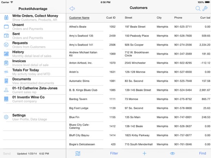Select 01-12 Catherine Zeta-Jones sales rep
The width and height of the screenshot is (211, 158).
(33, 90)
